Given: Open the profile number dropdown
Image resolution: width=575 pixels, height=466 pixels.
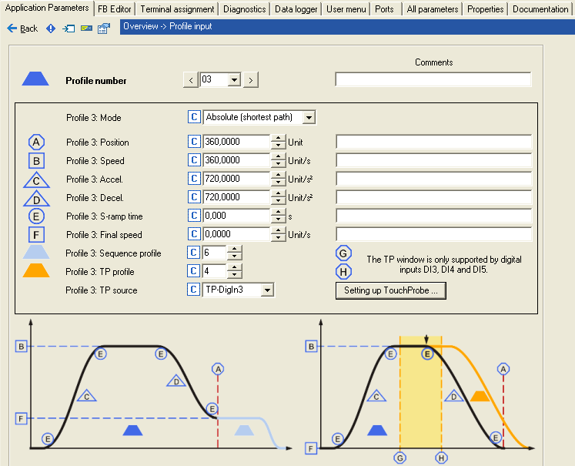Looking at the screenshot, I should tap(234, 80).
